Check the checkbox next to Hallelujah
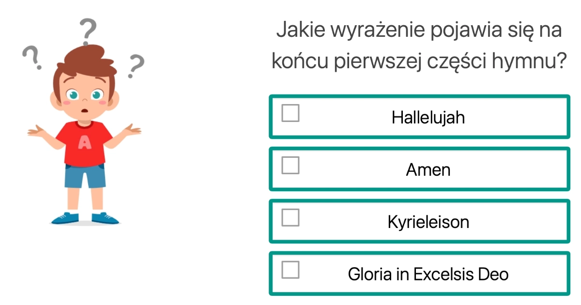The height and width of the screenshot is (305, 581). (290, 115)
